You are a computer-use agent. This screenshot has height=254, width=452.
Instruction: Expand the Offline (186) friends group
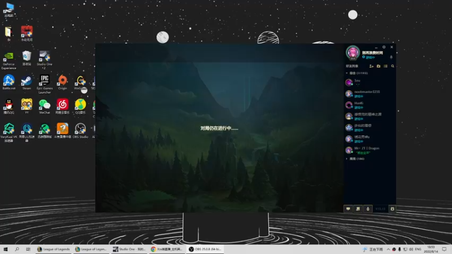(x=355, y=159)
